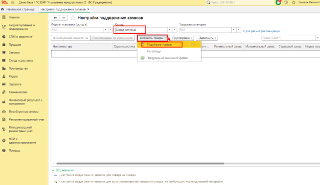This screenshot has width=320, height=185.
Task: Open Заполнить dropdown button
Action: coord(207,38)
